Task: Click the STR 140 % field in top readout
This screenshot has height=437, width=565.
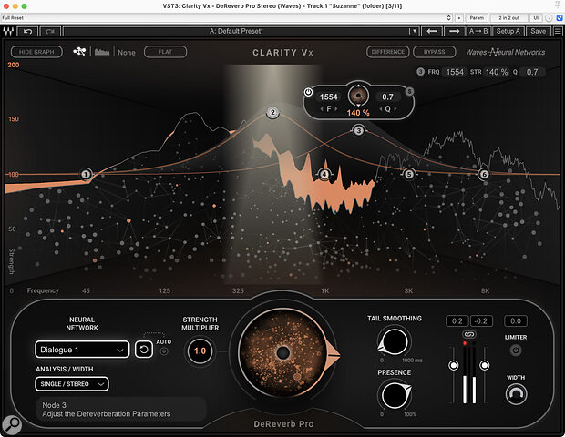Action: click(x=496, y=72)
